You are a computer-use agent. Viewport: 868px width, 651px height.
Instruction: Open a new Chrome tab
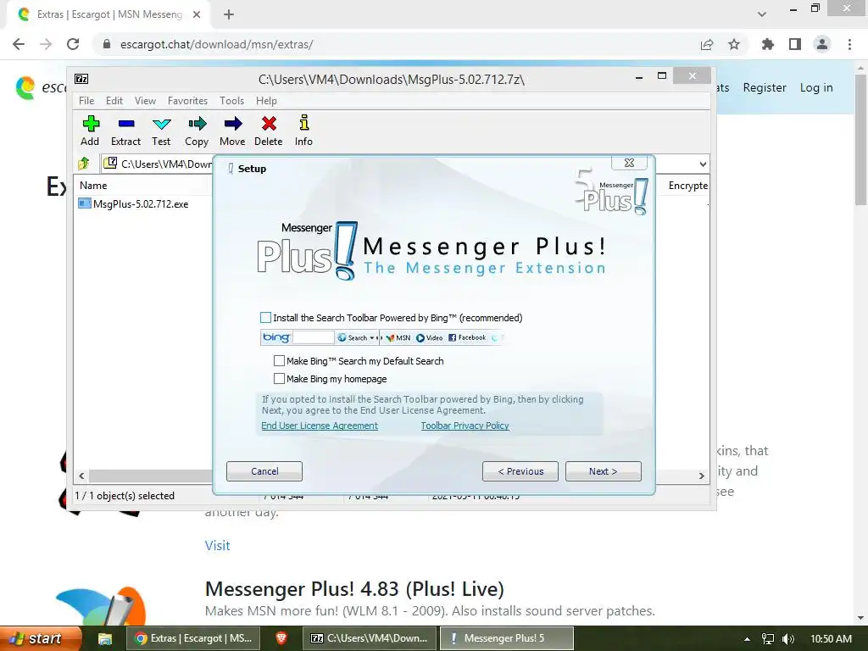[x=229, y=14]
